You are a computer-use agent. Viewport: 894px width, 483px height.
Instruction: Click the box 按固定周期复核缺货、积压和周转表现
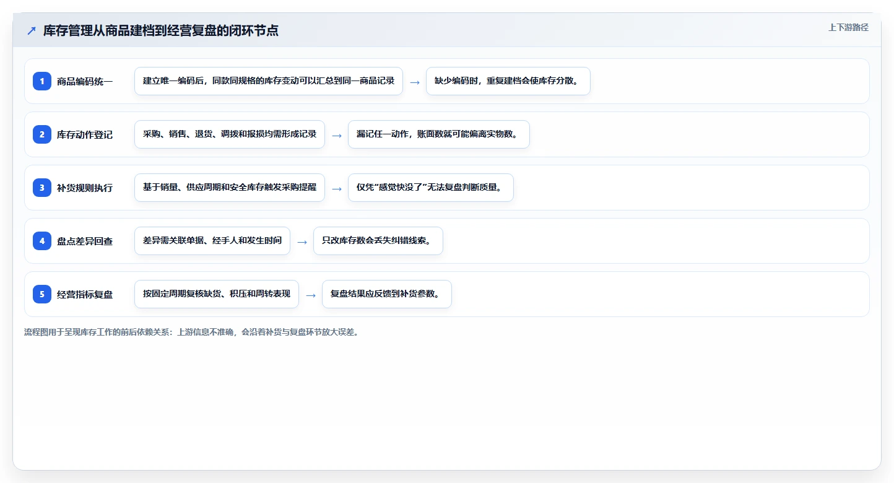(x=217, y=294)
